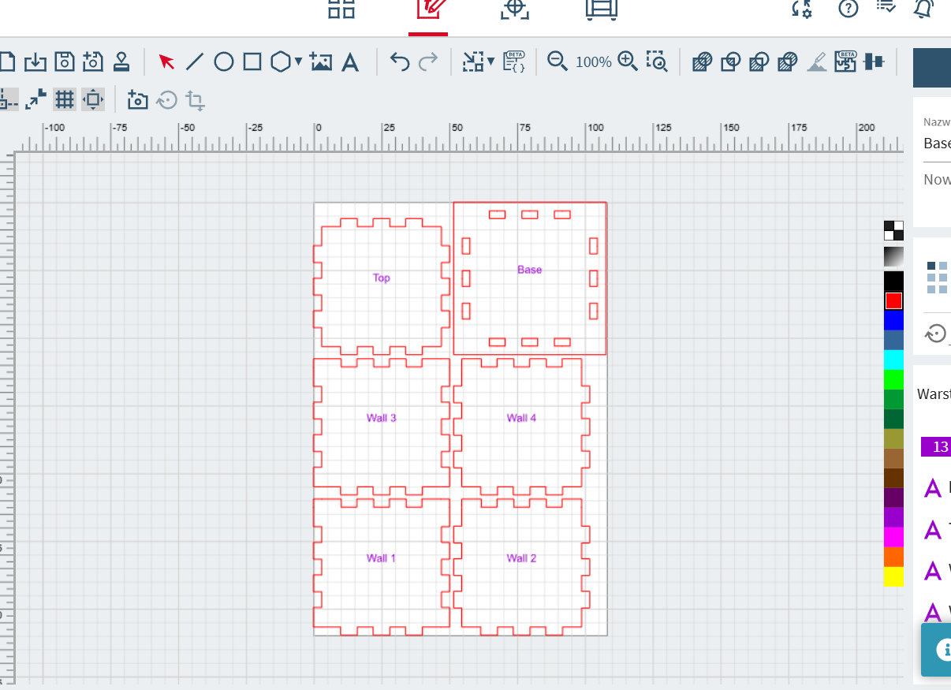Select the red arrow pointer tool
Screen dimensions: 951x690
(x=166, y=62)
